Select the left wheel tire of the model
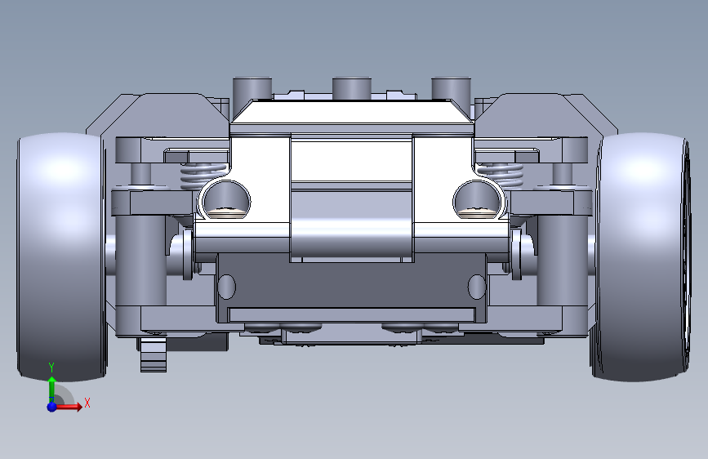This screenshot has width=708, height=459. tap(61, 256)
